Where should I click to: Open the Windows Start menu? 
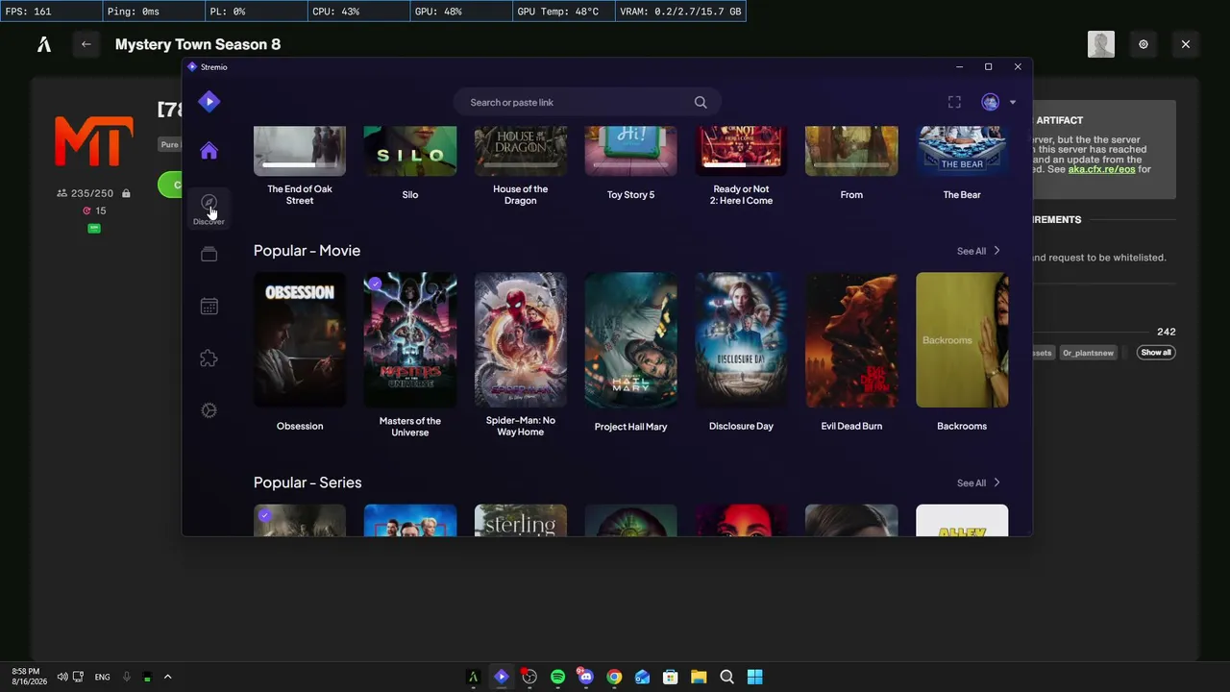click(x=755, y=677)
